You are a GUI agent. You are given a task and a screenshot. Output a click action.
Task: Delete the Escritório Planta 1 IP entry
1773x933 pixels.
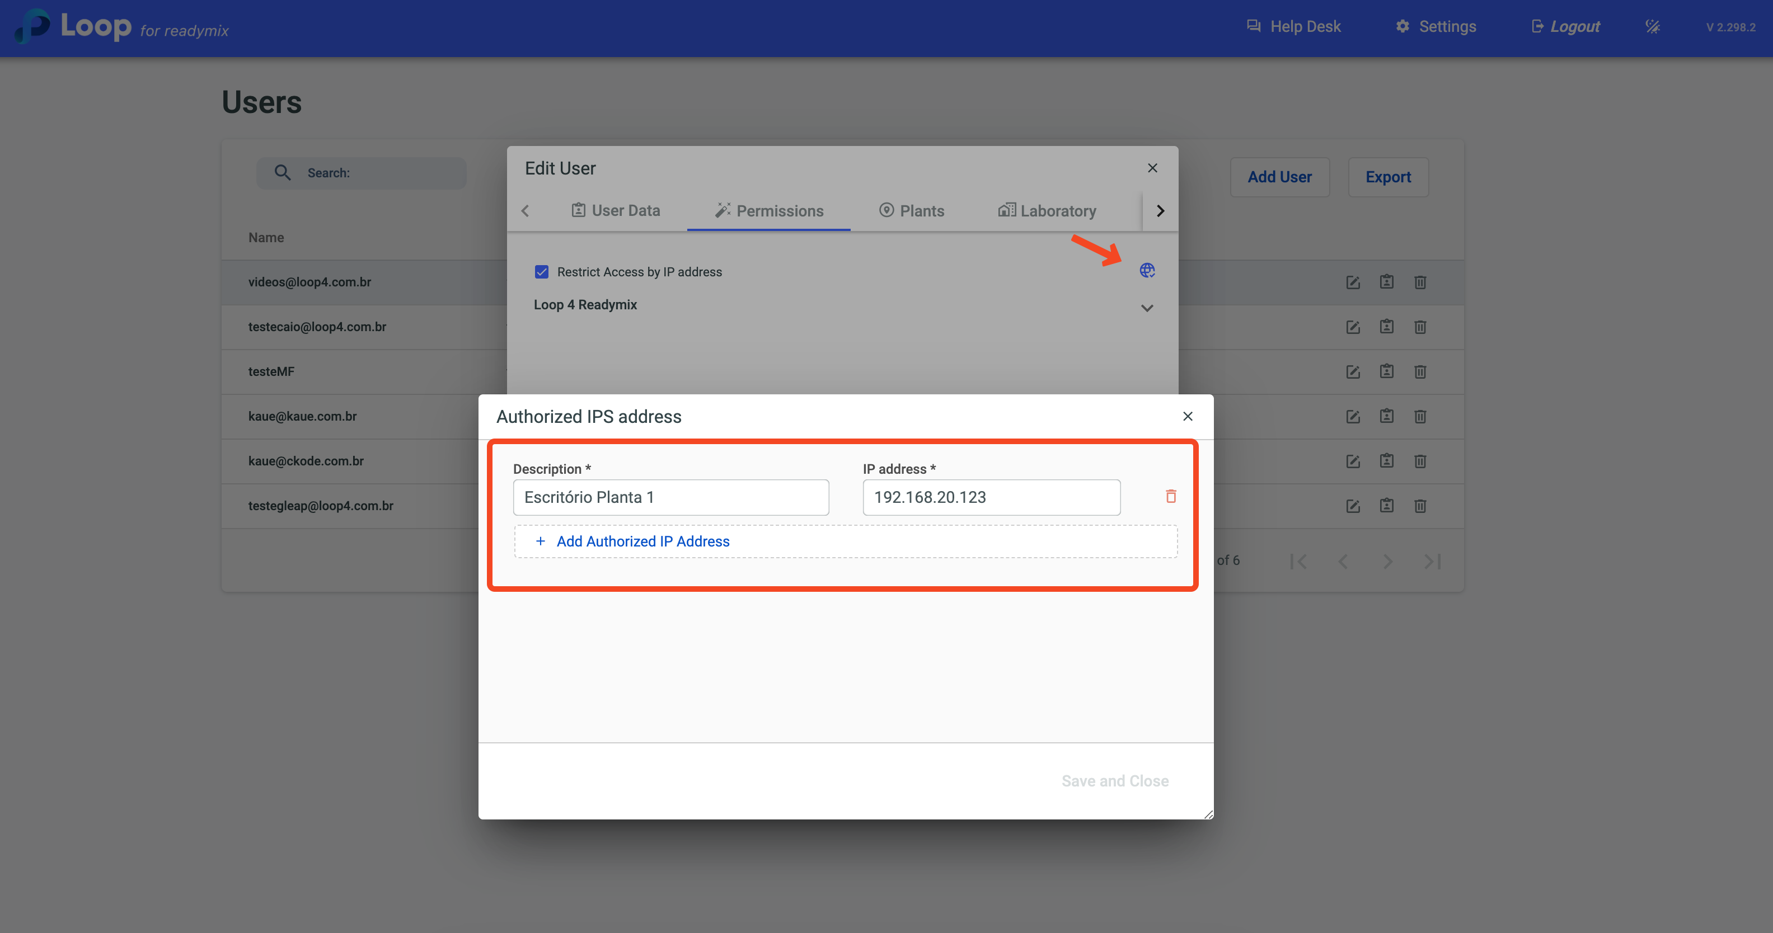tap(1171, 496)
